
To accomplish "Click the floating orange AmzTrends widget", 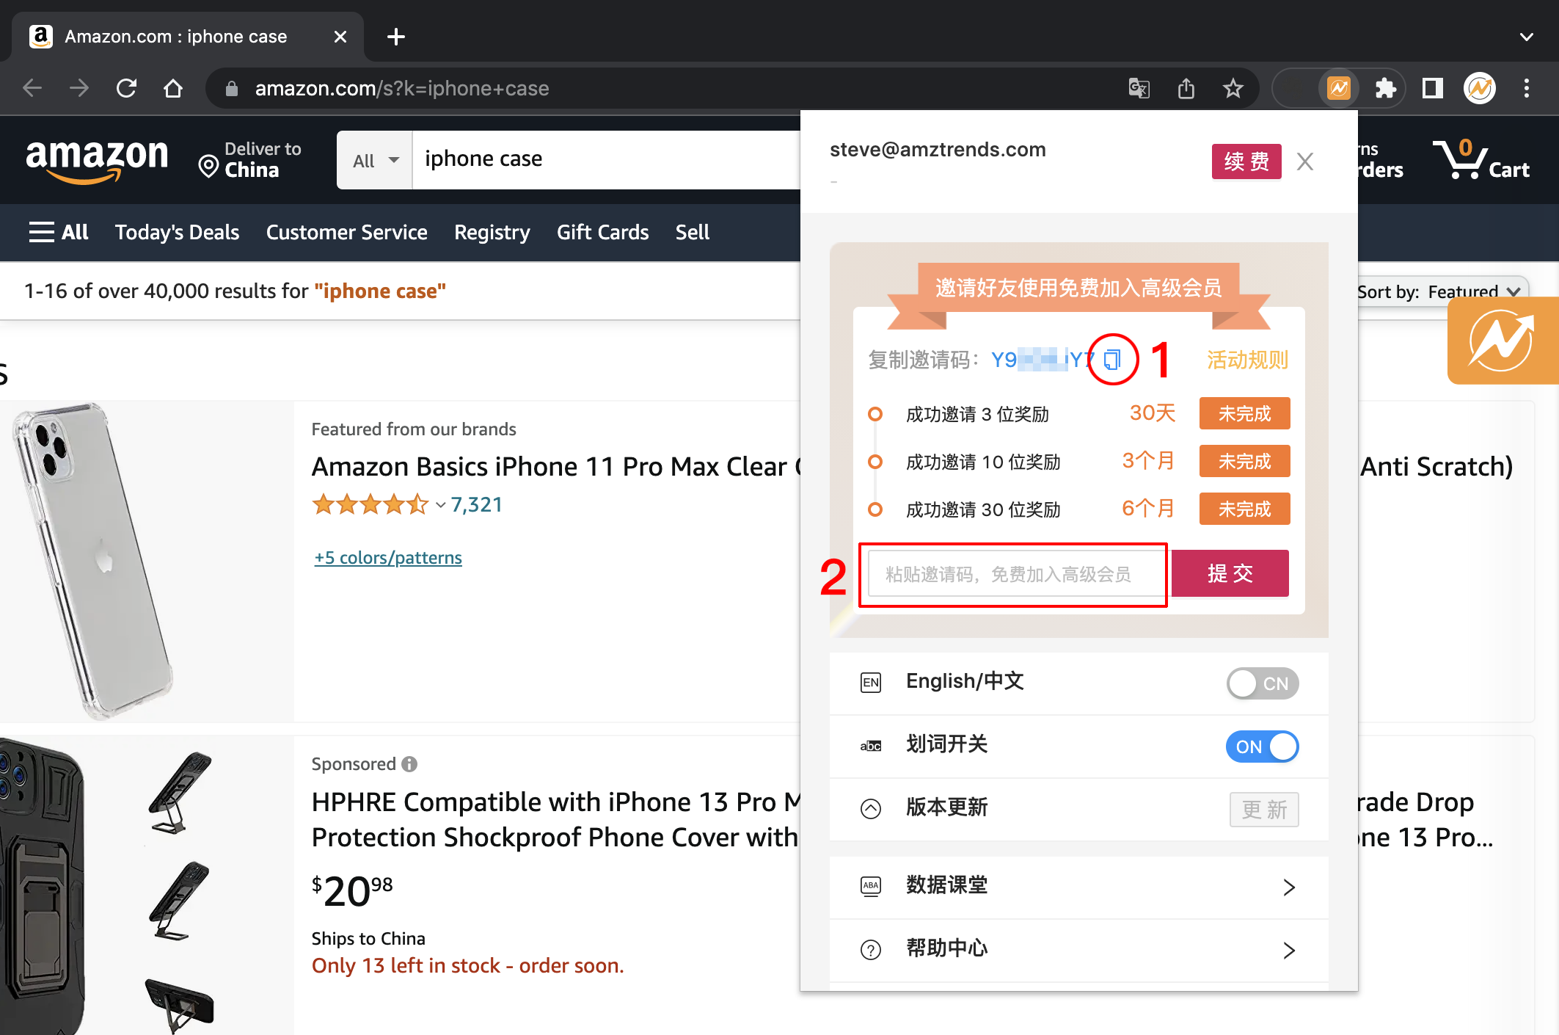I will point(1501,341).
